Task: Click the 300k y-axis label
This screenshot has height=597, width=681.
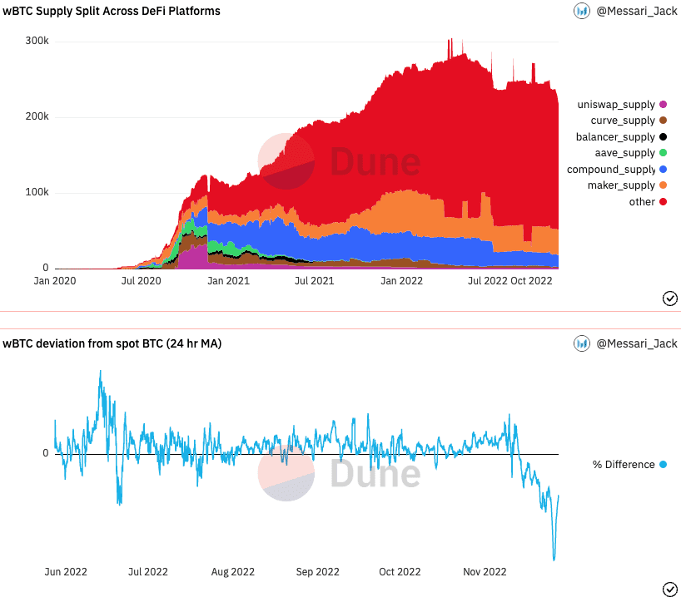Action: [x=37, y=41]
